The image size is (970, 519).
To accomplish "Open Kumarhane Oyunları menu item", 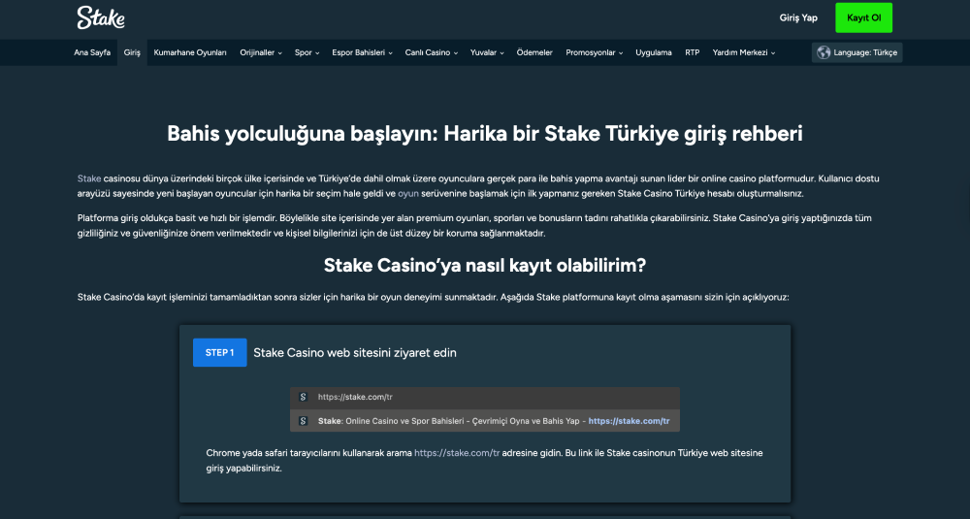I will click(190, 52).
